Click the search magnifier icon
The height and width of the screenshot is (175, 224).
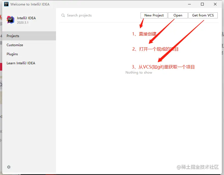tap(63, 15)
